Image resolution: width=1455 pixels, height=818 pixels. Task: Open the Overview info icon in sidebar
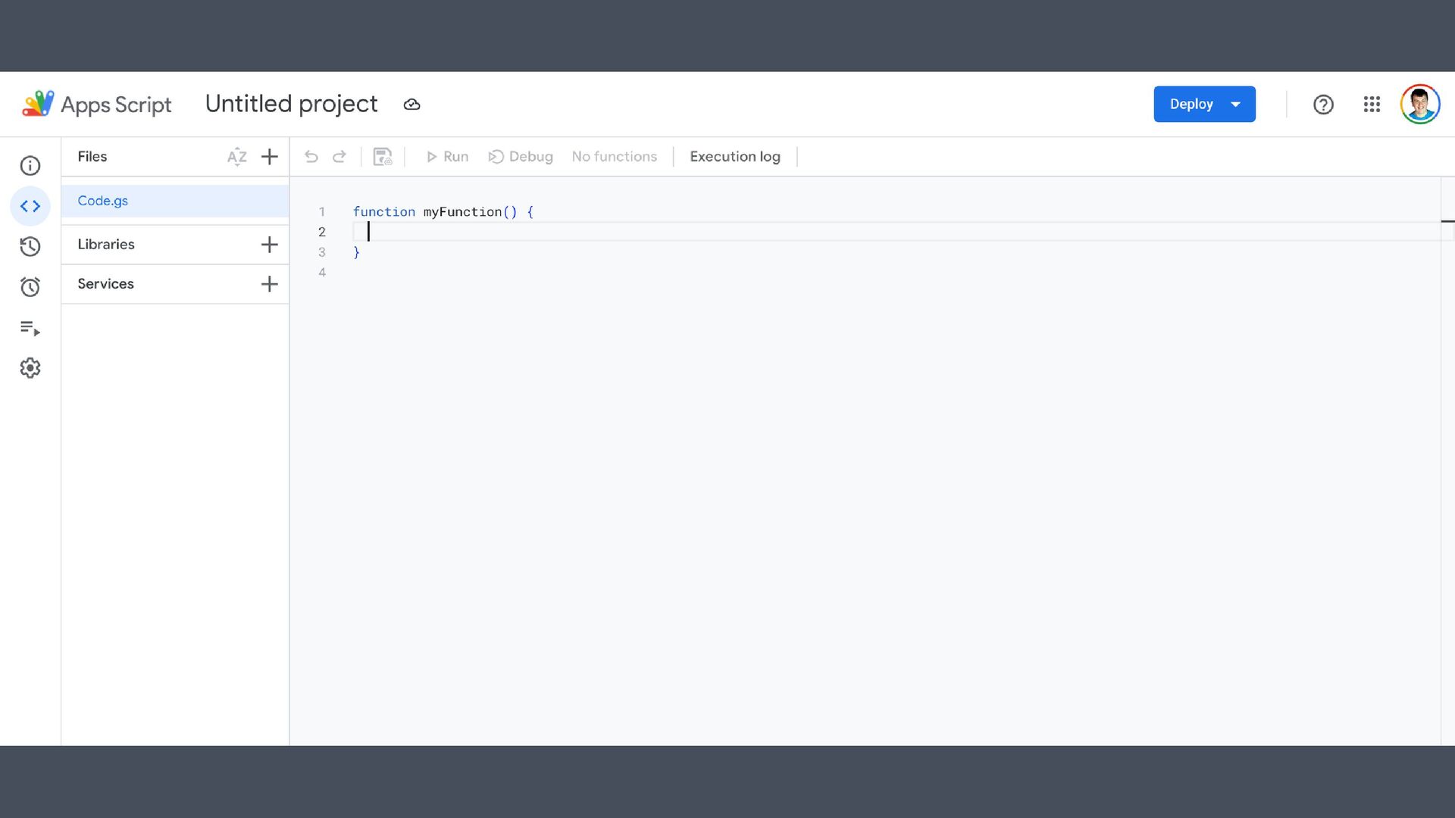pos(30,166)
